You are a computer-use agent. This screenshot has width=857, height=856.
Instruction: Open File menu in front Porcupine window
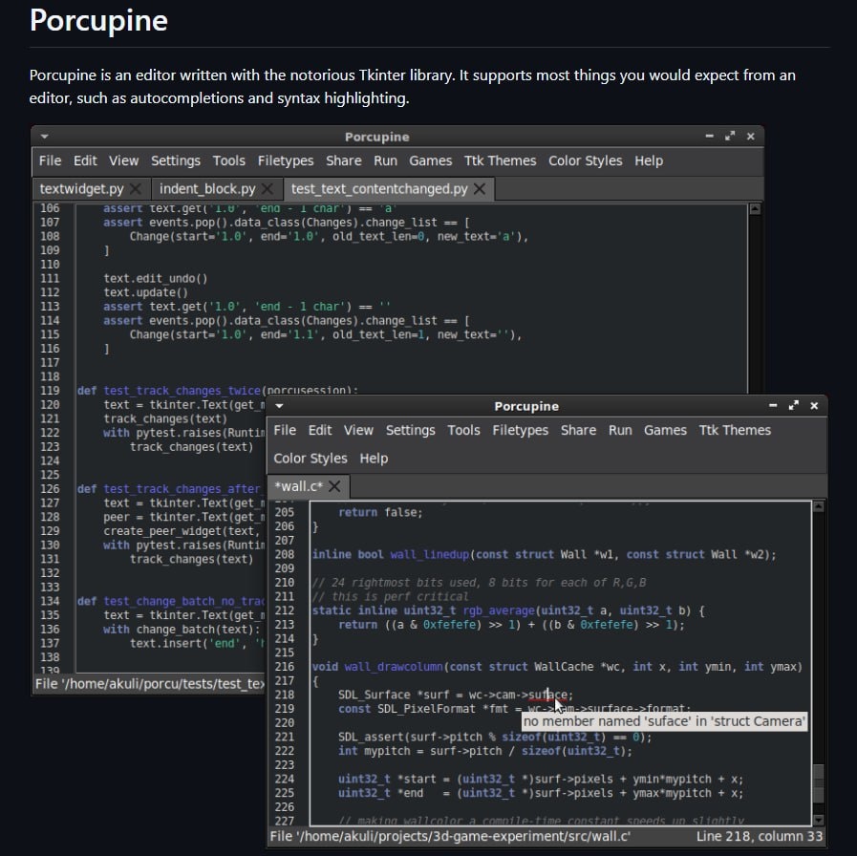tap(285, 430)
